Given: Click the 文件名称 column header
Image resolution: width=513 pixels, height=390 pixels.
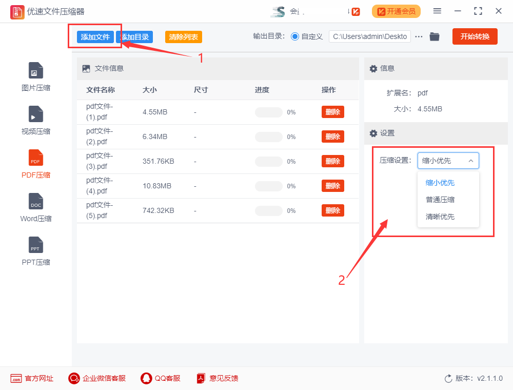Looking at the screenshot, I should pos(101,90).
